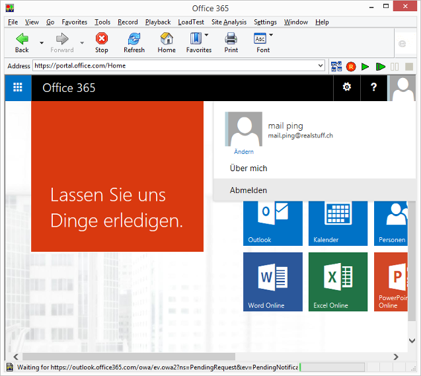
Task: Open script tree view icon beside address
Action: click(336, 67)
